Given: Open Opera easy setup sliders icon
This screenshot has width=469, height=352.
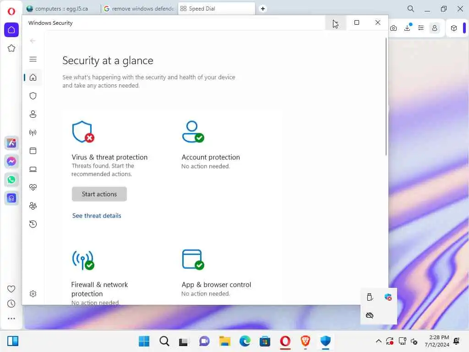Looking at the screenshot, I should (x=421, y=28).
